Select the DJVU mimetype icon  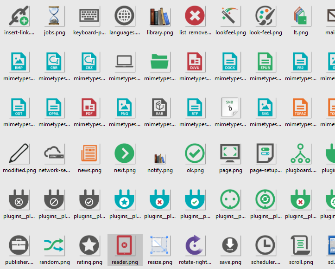[195, 62]
